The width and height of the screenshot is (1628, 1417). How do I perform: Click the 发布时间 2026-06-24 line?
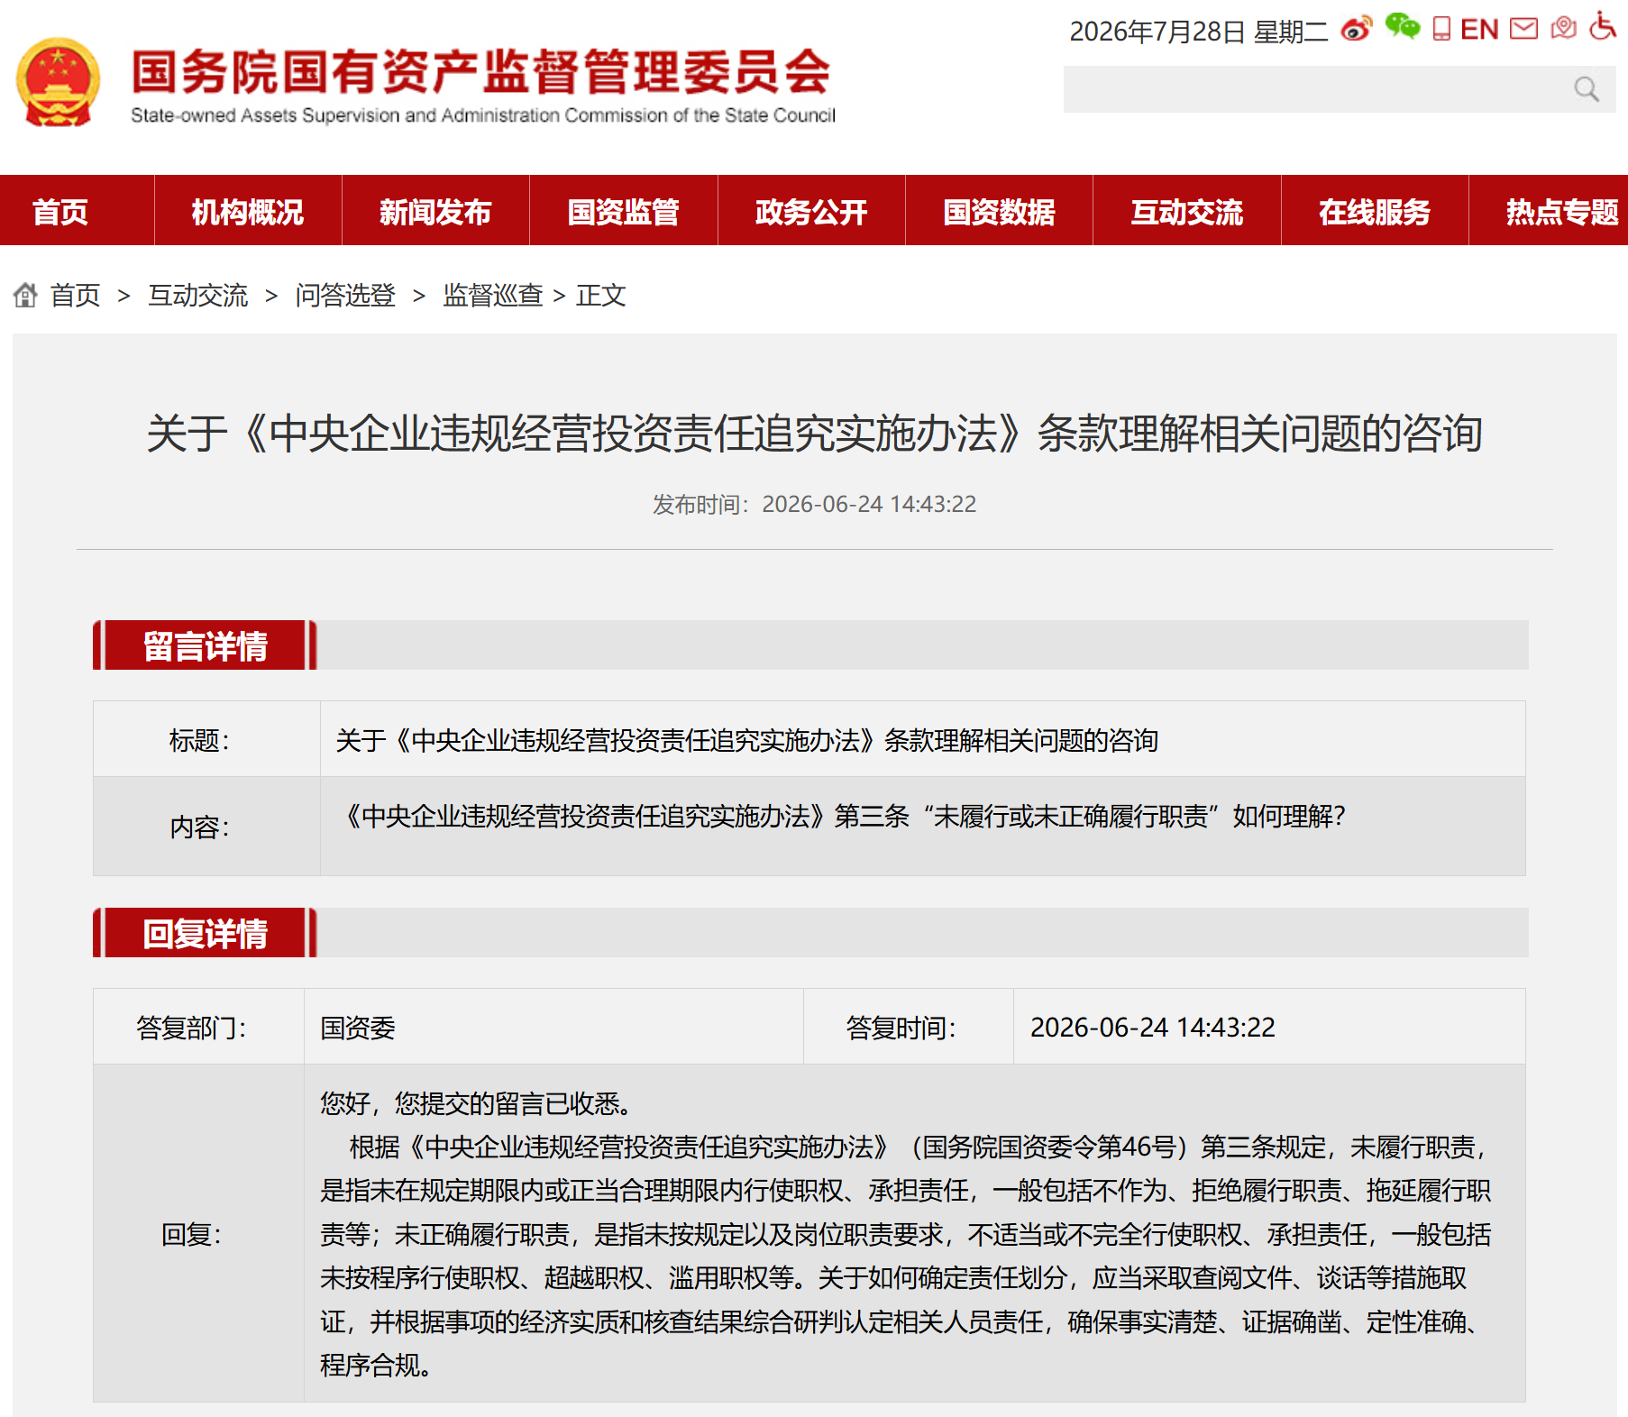(814, 504)
